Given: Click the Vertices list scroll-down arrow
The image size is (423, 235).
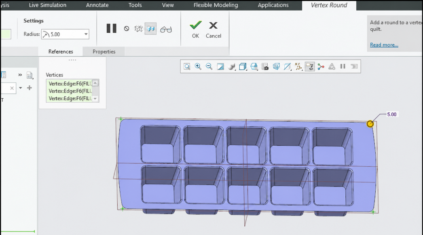Looking at the screenshot, I should click(x=95, y=99).
